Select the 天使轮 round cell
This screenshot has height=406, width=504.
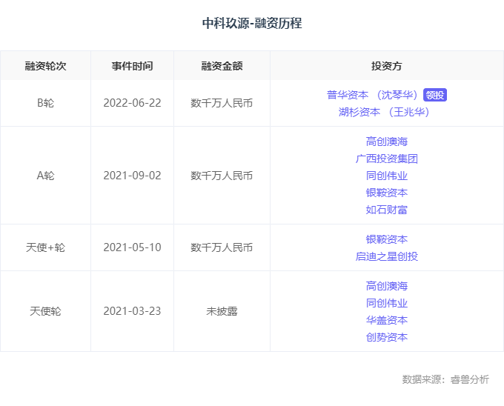45,311
